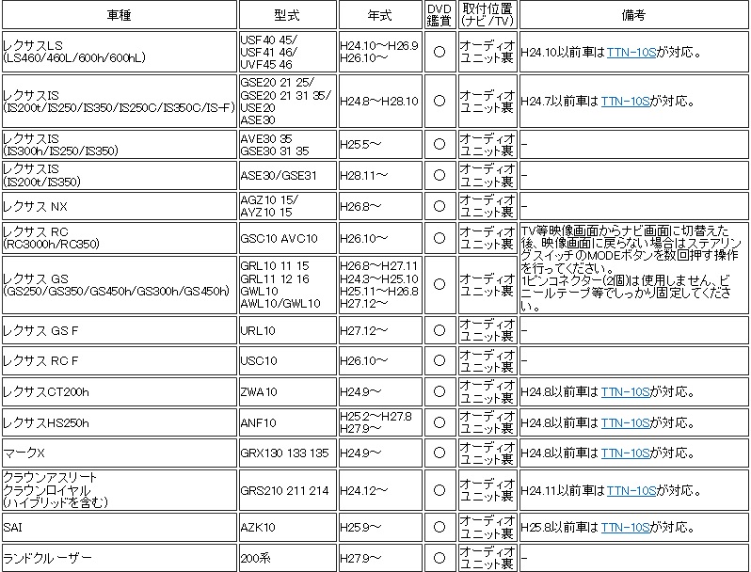Open TTN-10S link in Lexus LS row
The image size is (751, 572).
[x=631, y=52]
